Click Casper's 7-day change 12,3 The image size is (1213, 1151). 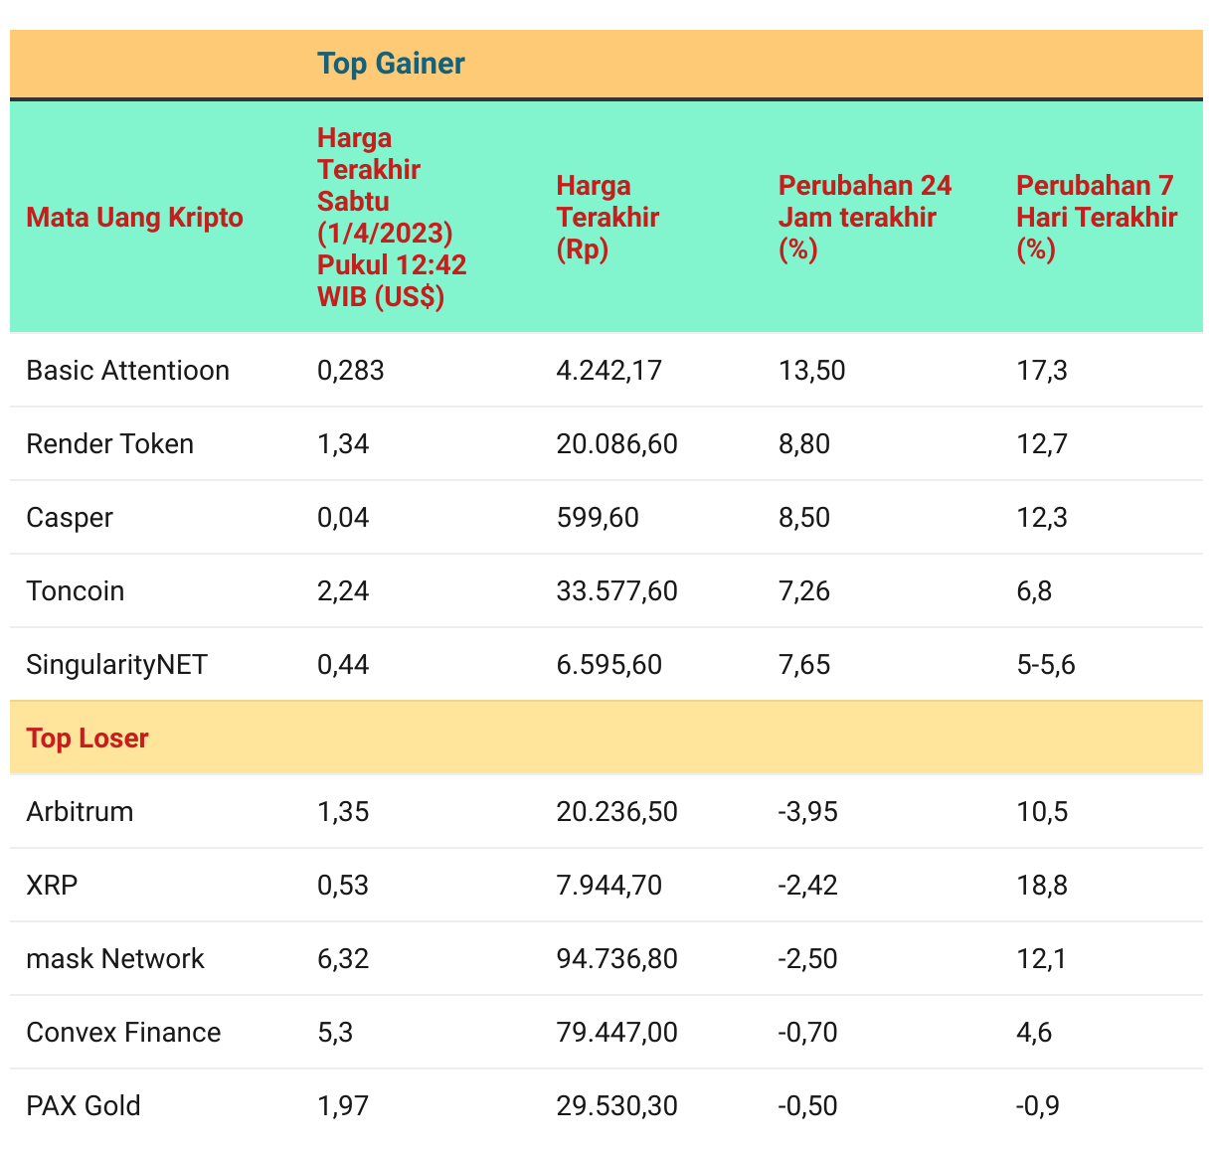tap(1042, 518)
